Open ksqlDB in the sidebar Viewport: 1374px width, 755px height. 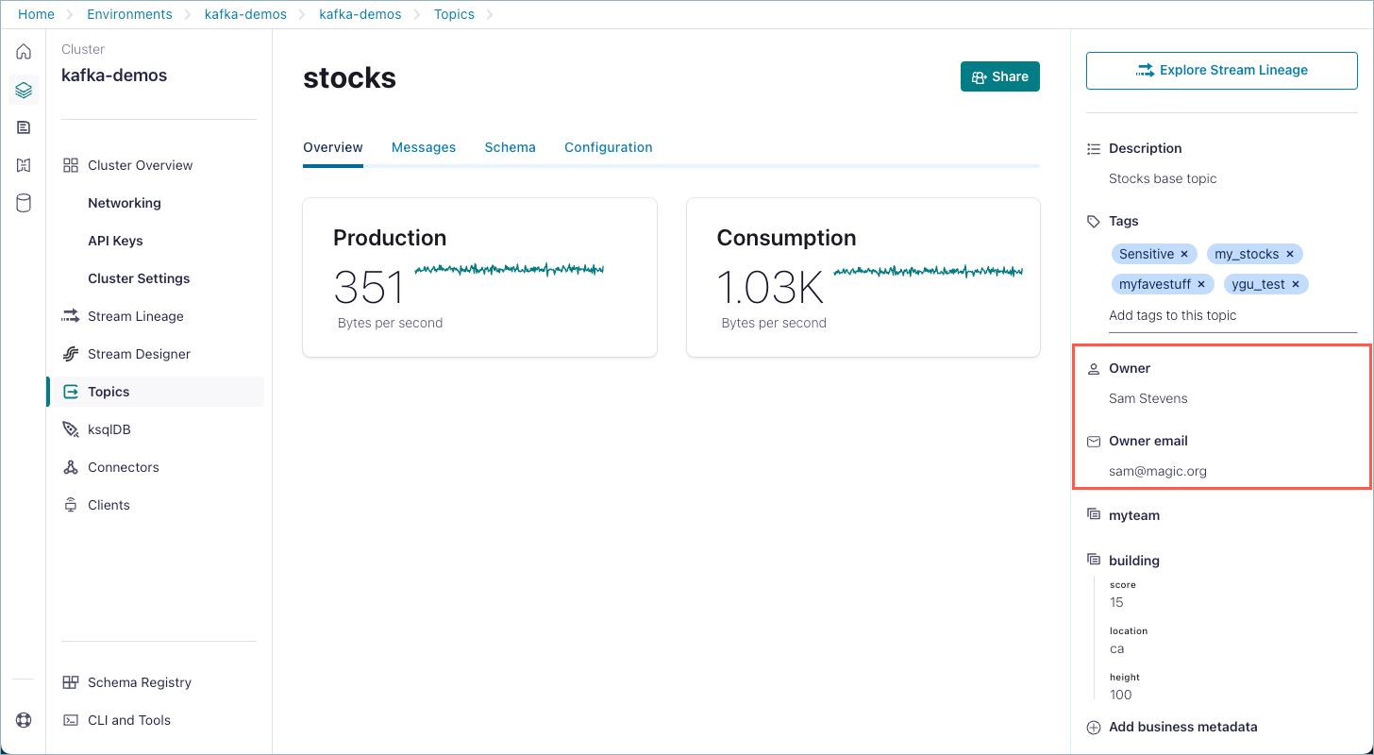(x=109, y=429)
